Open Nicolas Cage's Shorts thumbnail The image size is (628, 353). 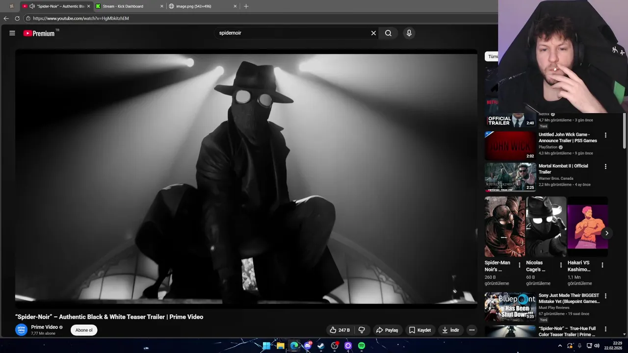pyautogui.click(x=546, y=227)
